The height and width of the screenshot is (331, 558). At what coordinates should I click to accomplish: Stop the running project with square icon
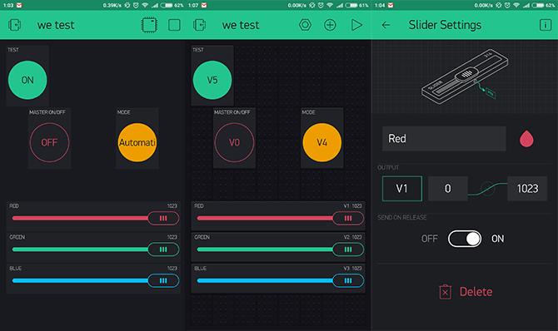(174, 25)
